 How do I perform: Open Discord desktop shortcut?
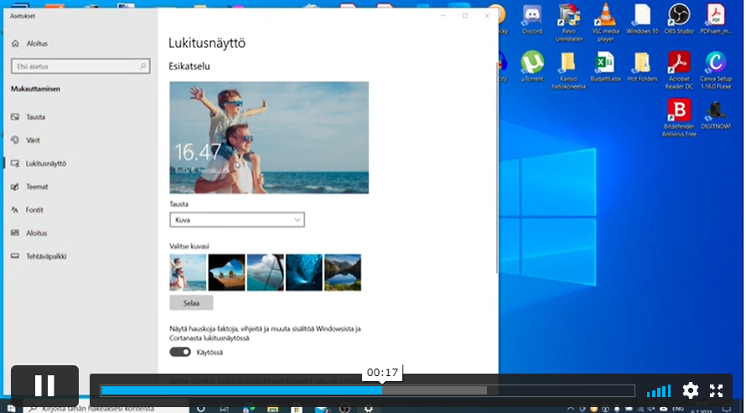pyautogui.click(x=531, y=18)
